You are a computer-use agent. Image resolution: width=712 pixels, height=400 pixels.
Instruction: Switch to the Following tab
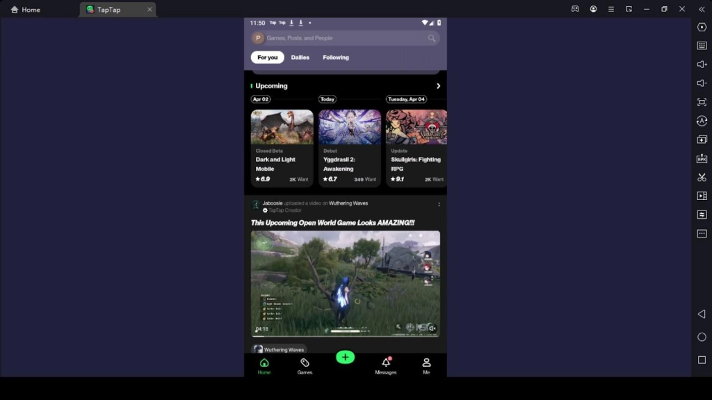click(336, 58)
